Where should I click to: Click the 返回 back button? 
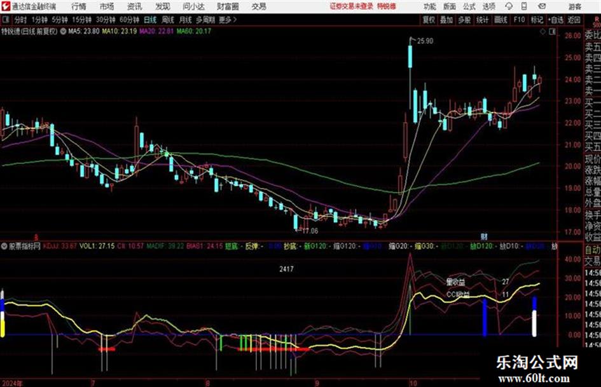tap(574, 20)
